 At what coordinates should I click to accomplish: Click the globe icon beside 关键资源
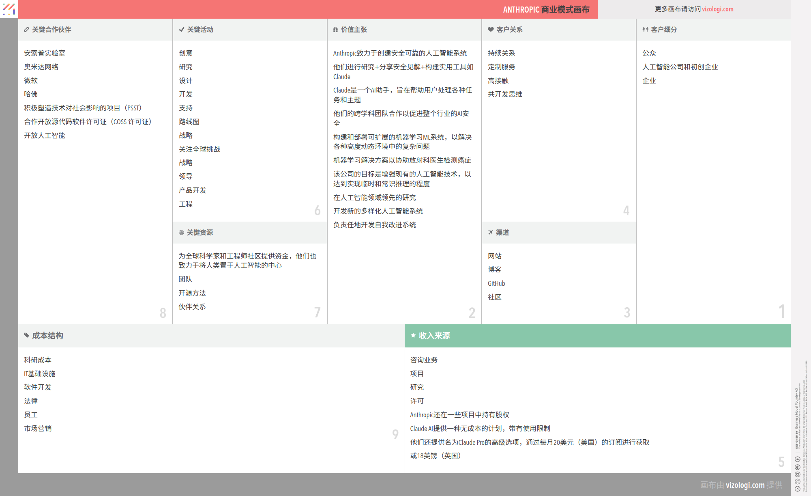point(181,232)
